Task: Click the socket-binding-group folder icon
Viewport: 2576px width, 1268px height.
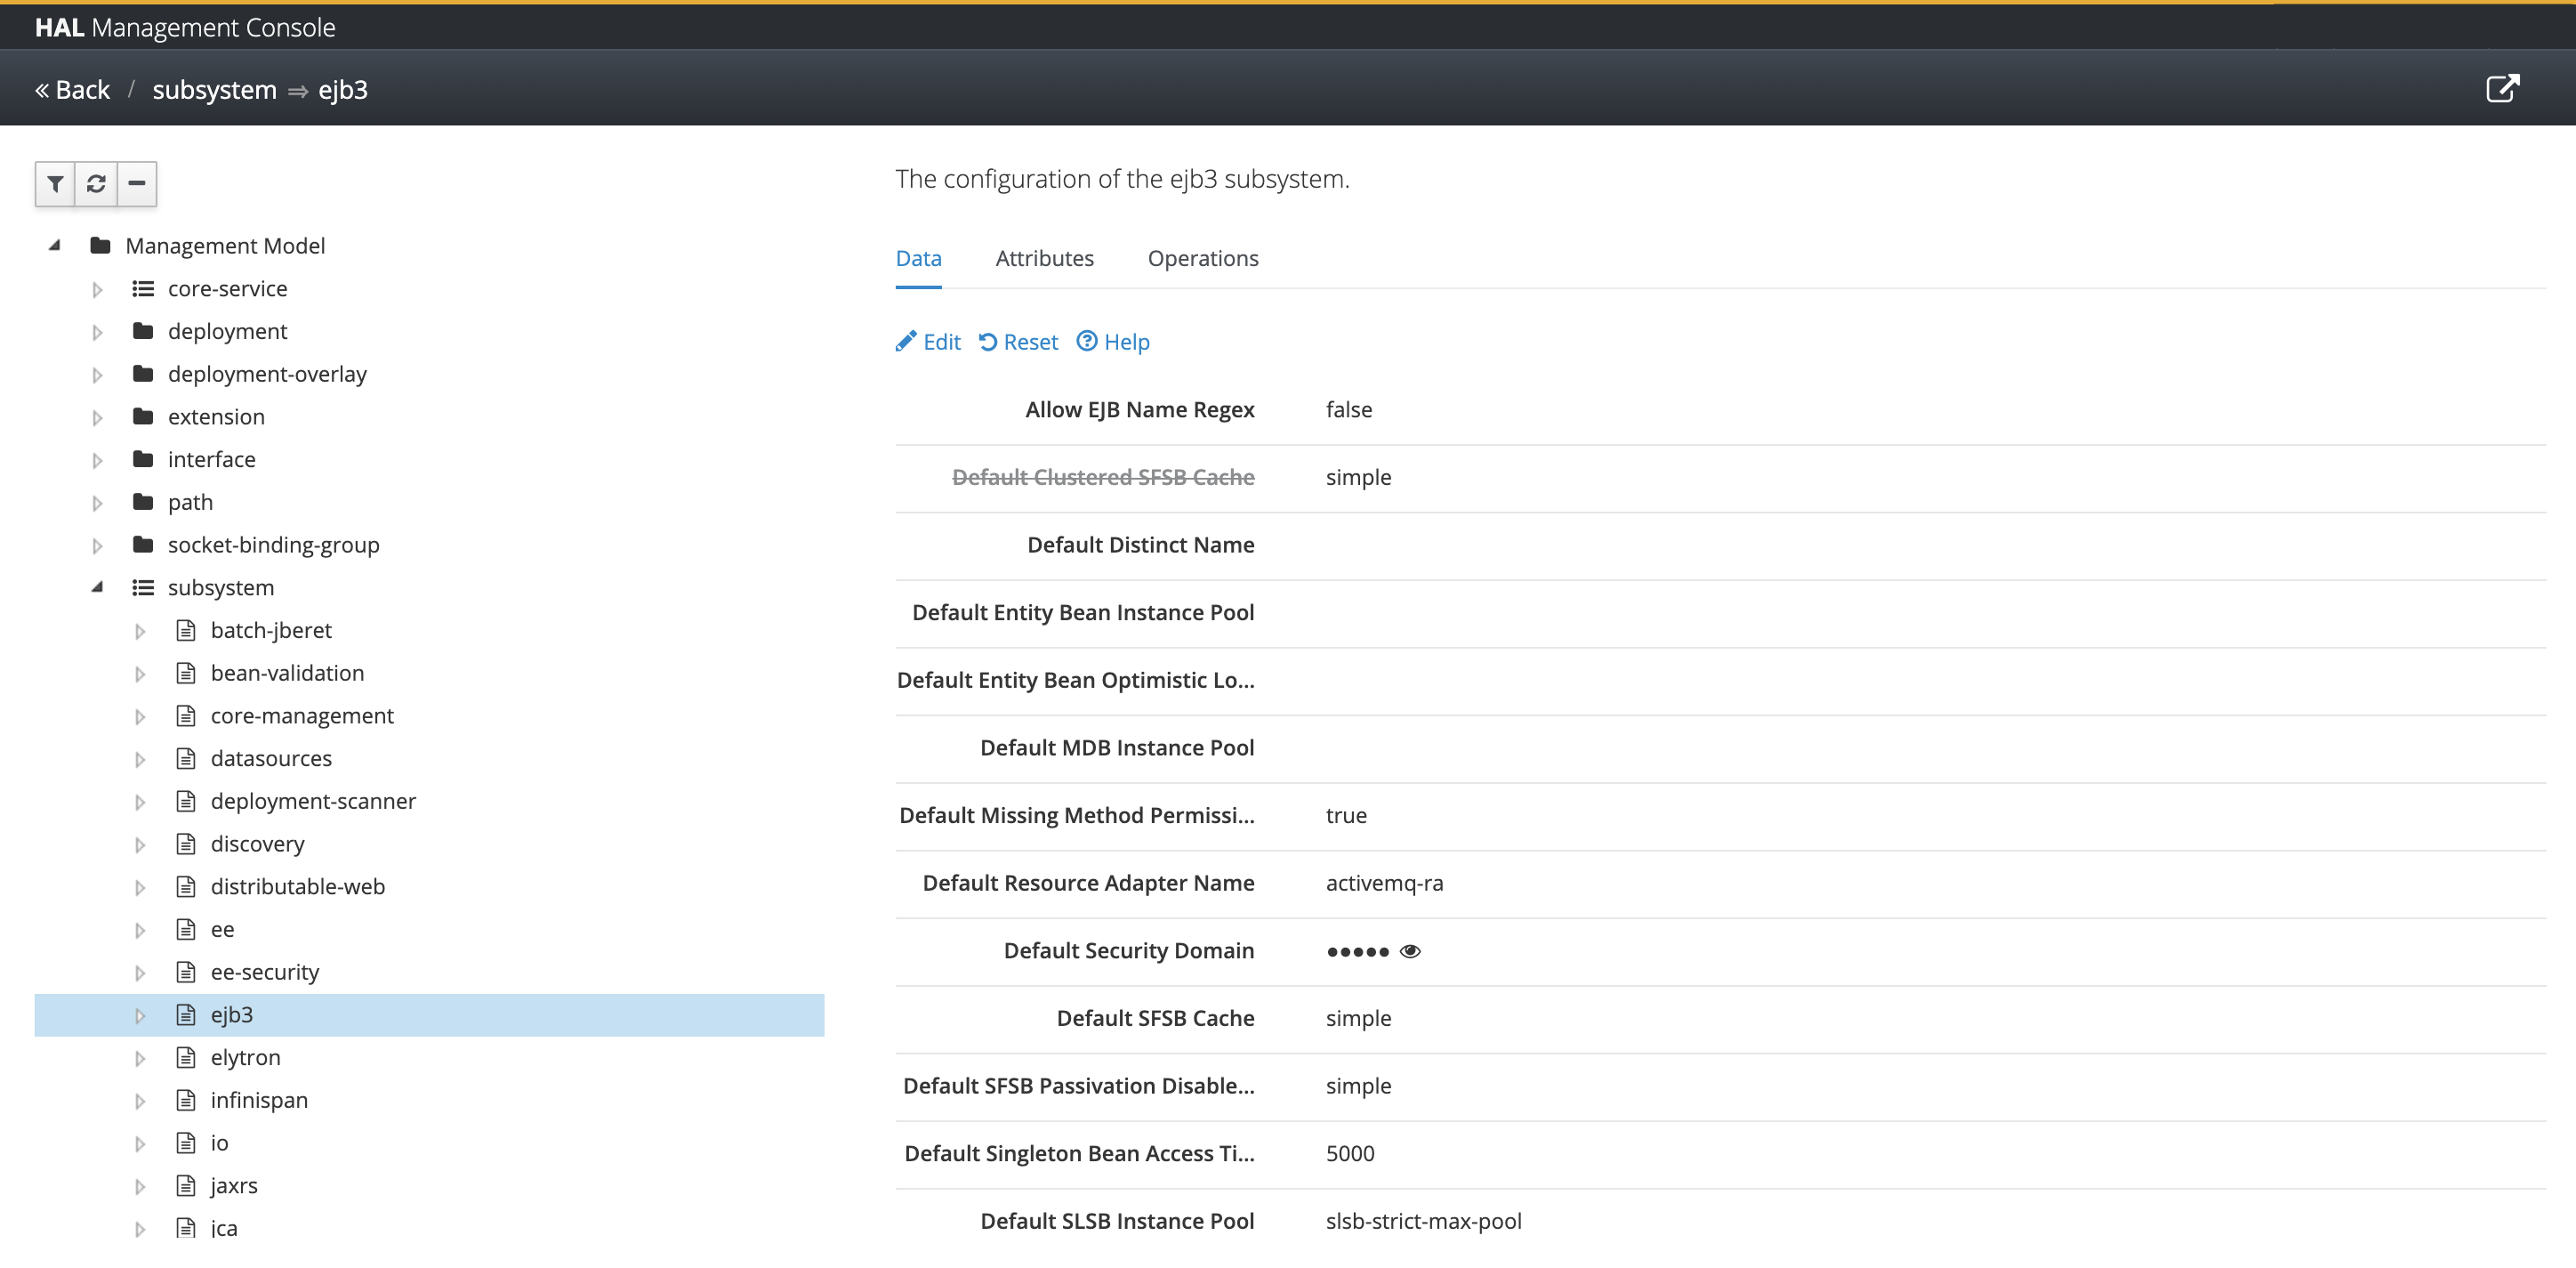Action: coord(143,544)
